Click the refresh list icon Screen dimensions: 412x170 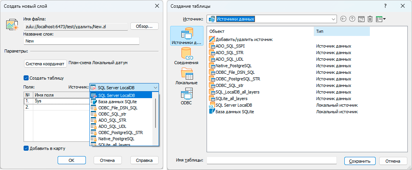click(361, 19)
